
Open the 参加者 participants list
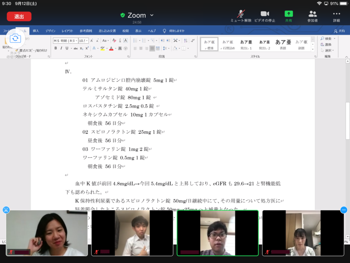point(312,16)
